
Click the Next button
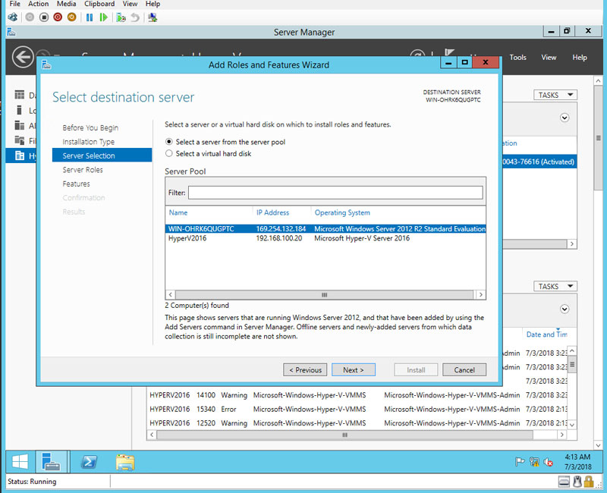pyautogui.click(x=354, y=369)
